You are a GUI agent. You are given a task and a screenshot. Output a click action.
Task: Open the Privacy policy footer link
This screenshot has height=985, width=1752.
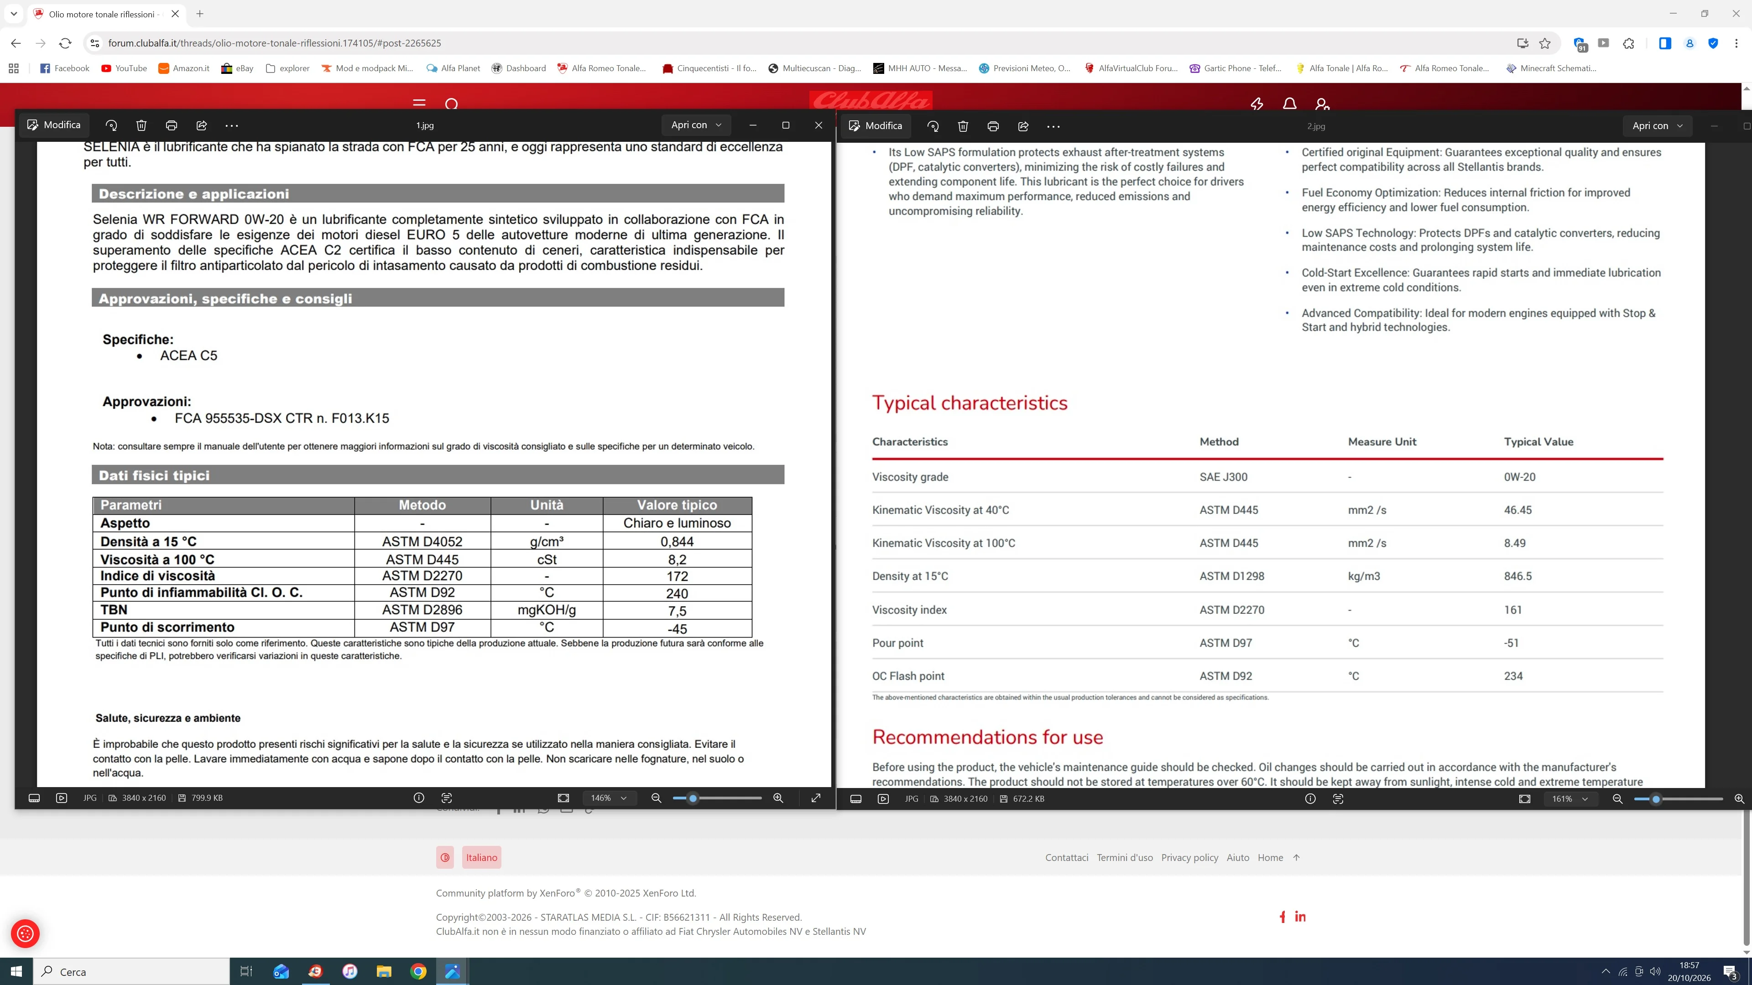(x=1189, y=857)
